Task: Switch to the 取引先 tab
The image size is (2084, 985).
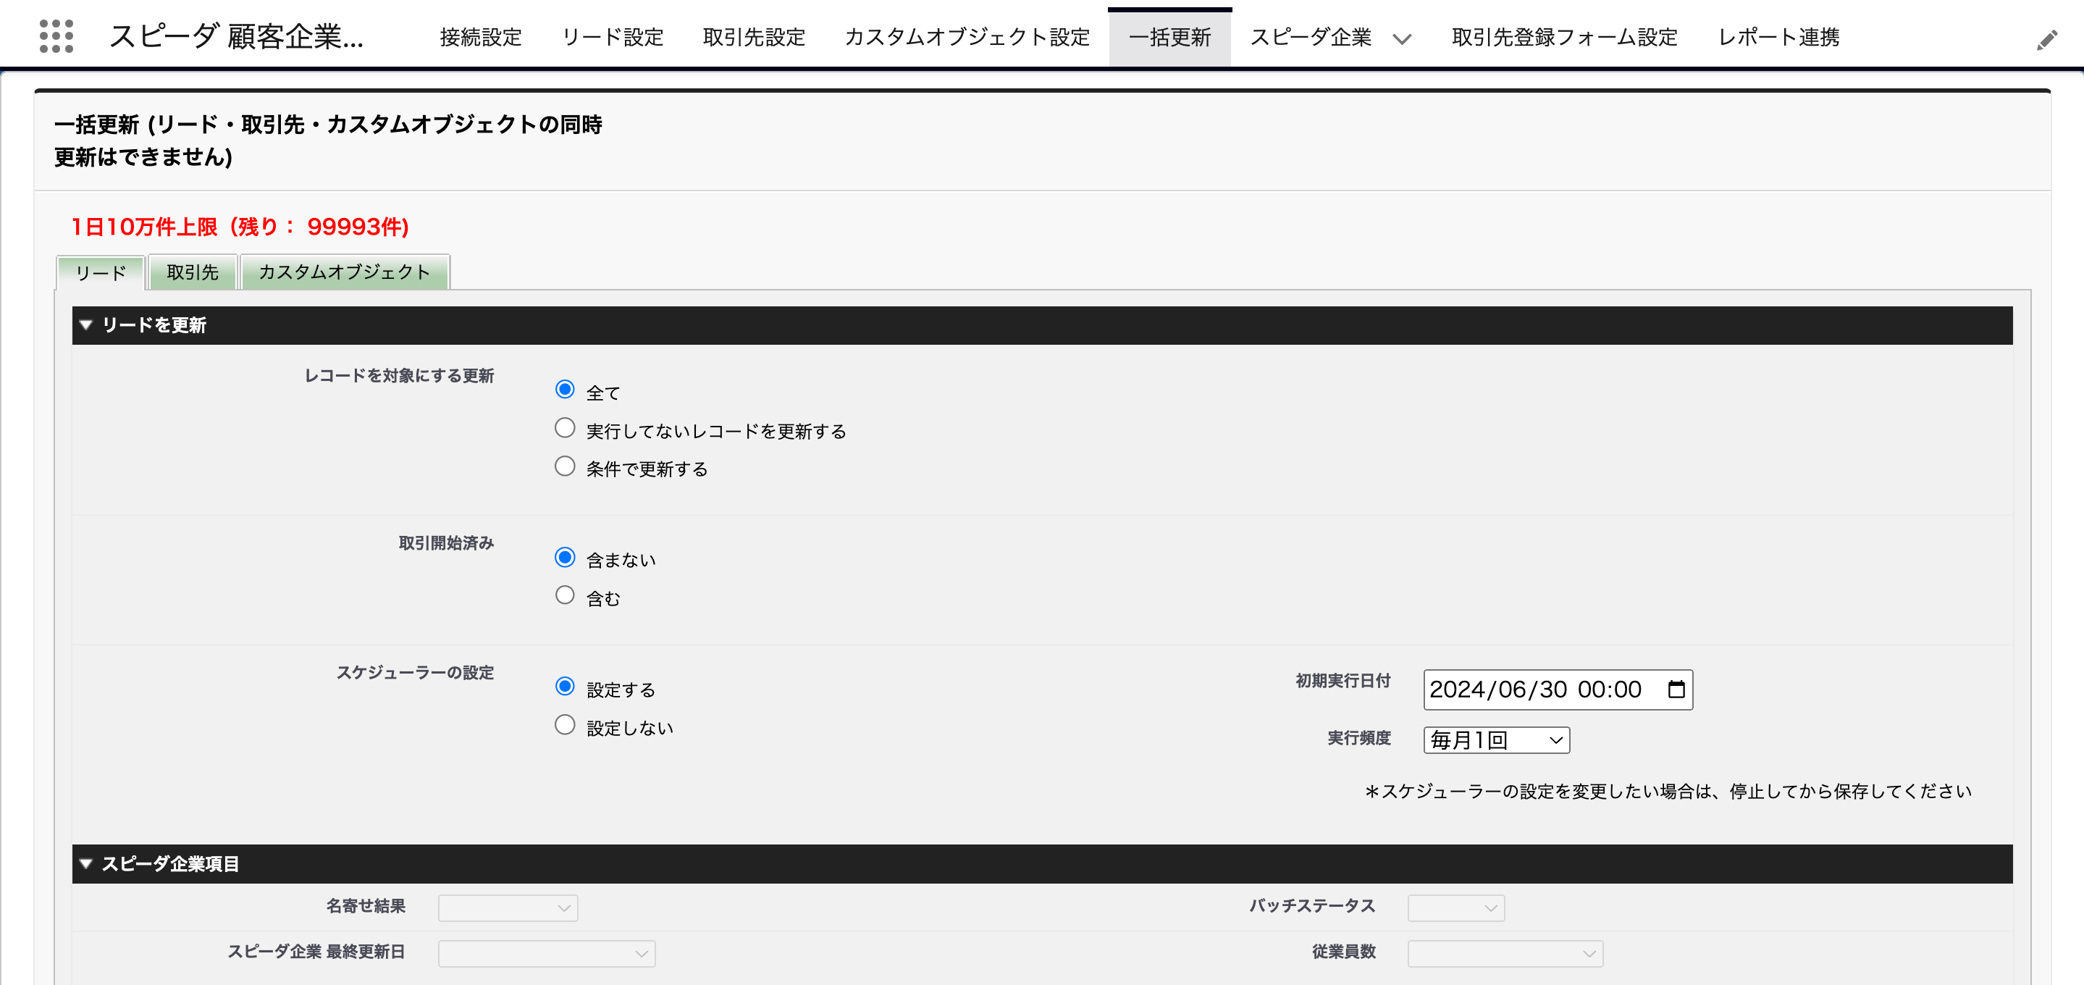Action: click(x=192, y=272)
